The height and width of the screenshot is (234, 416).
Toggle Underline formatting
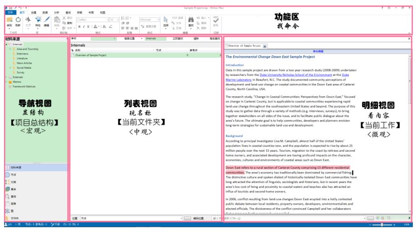pos(88,27)
